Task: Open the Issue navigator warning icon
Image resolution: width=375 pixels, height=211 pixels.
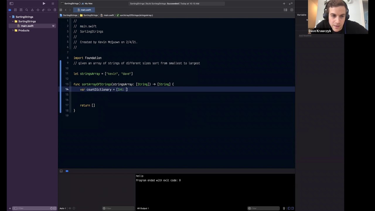Action: tap(32, 10)
